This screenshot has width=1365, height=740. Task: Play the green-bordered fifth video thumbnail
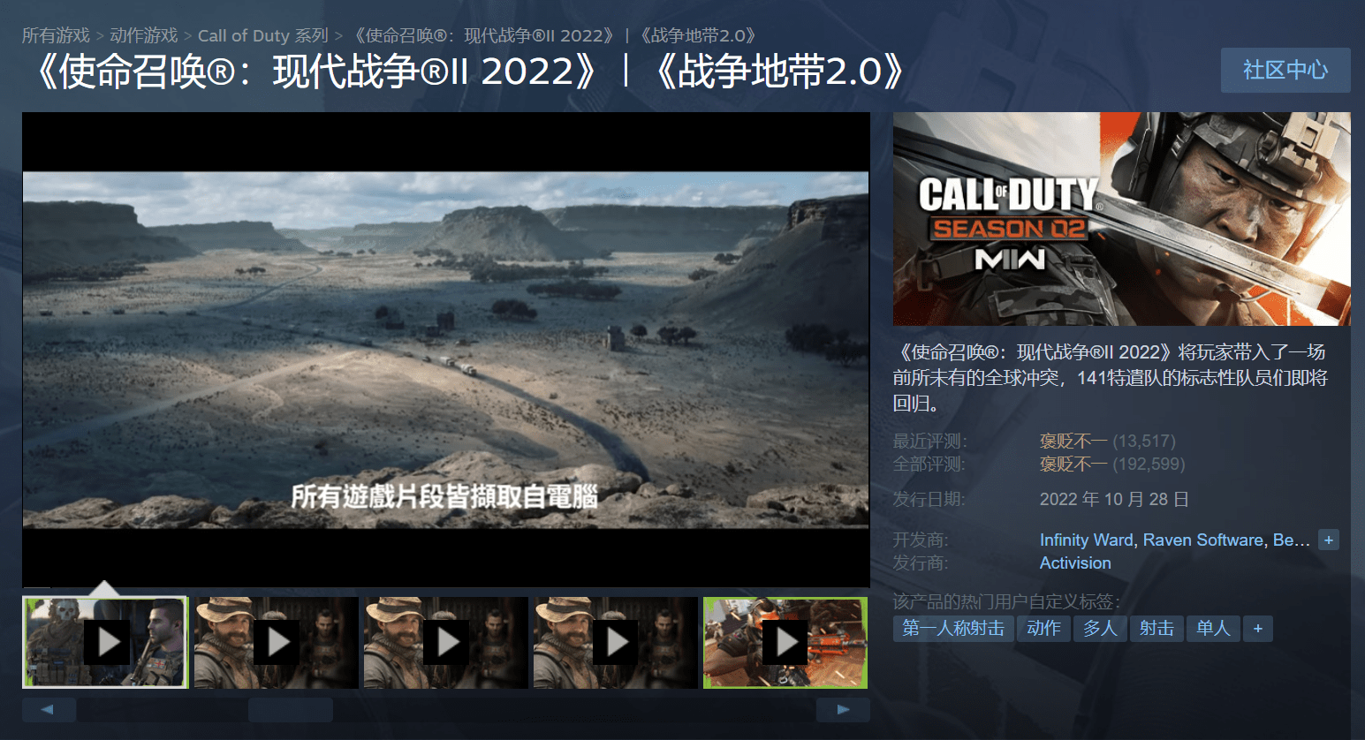point(785,643)
